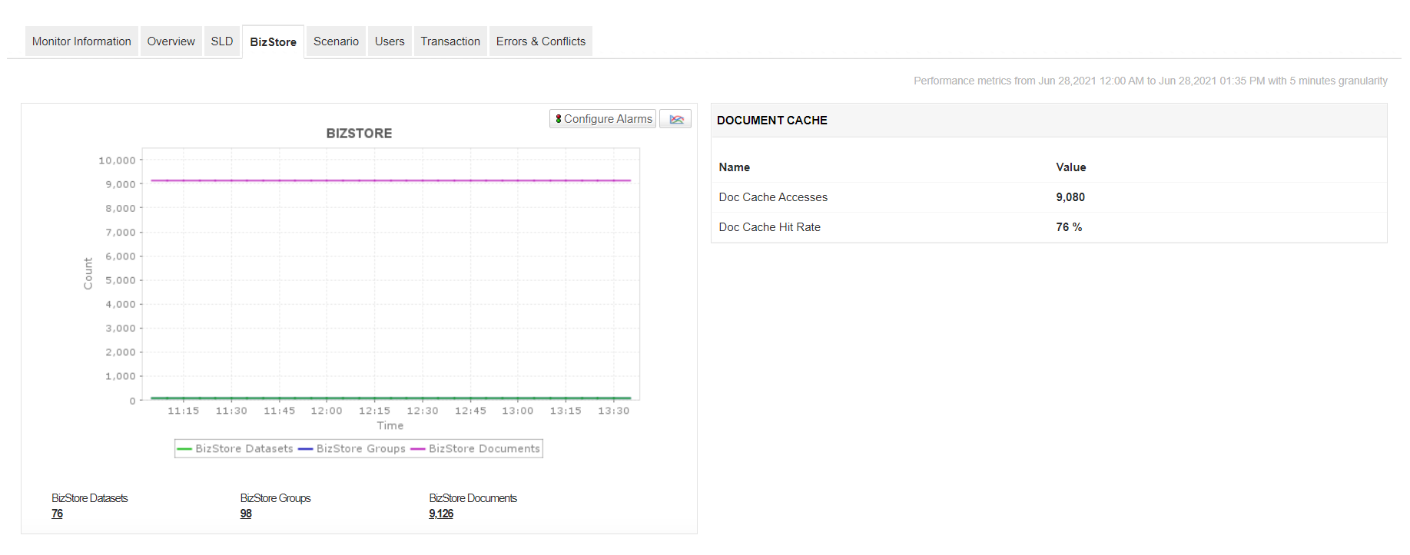
Task: Go to the SLD tab
Action: [222, 41]
